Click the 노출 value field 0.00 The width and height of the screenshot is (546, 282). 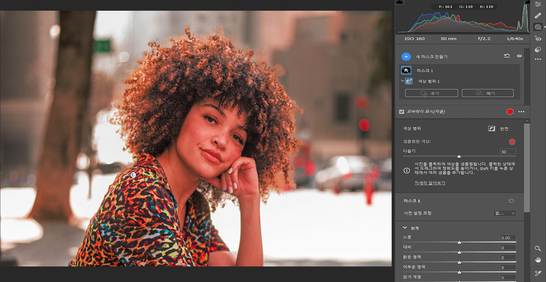[x=508, y=238]
